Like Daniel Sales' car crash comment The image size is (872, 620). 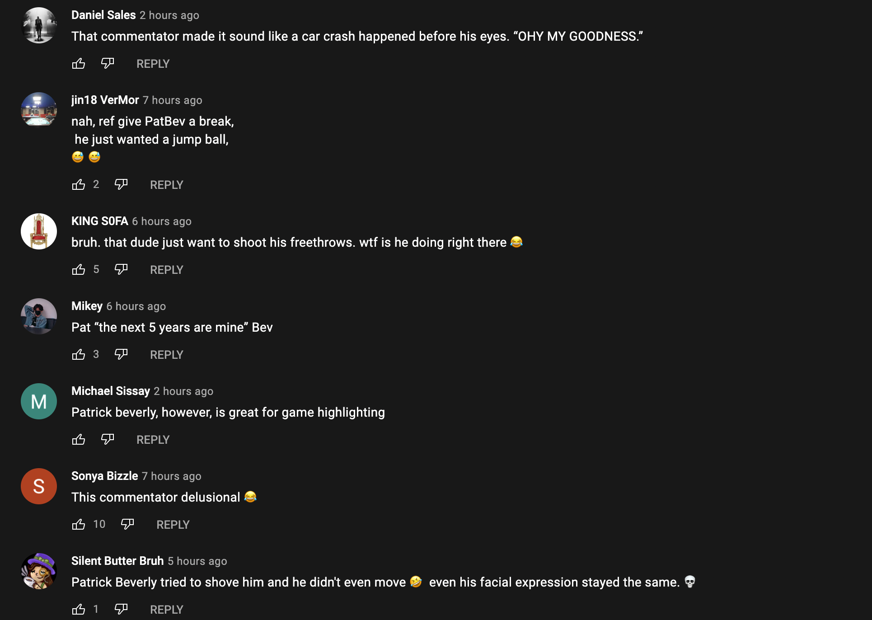click(79, 64)
